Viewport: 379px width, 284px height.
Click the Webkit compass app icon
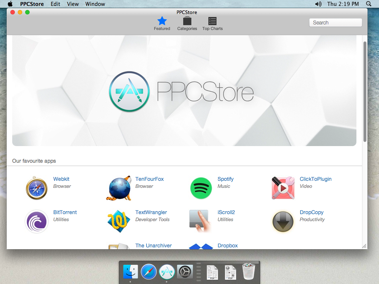[x=37, y=188]
